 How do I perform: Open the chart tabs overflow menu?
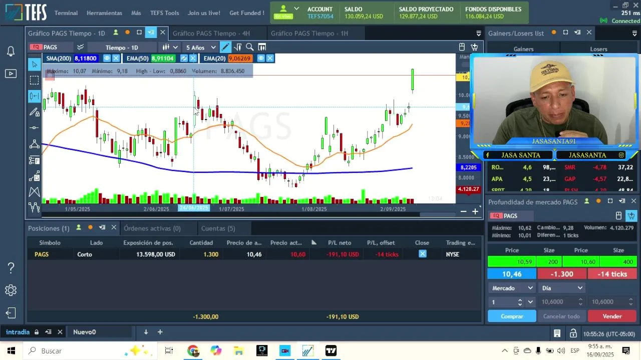tap(479, 33)
